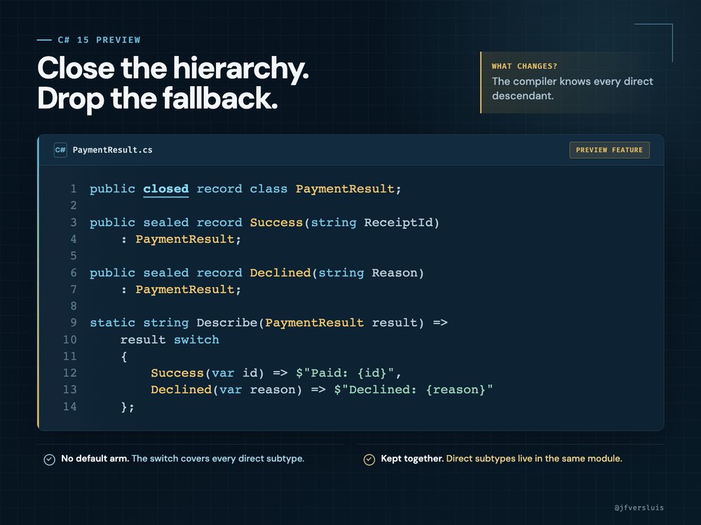Click the PREVIEW FEATURE badge

[x=609, y=150]
